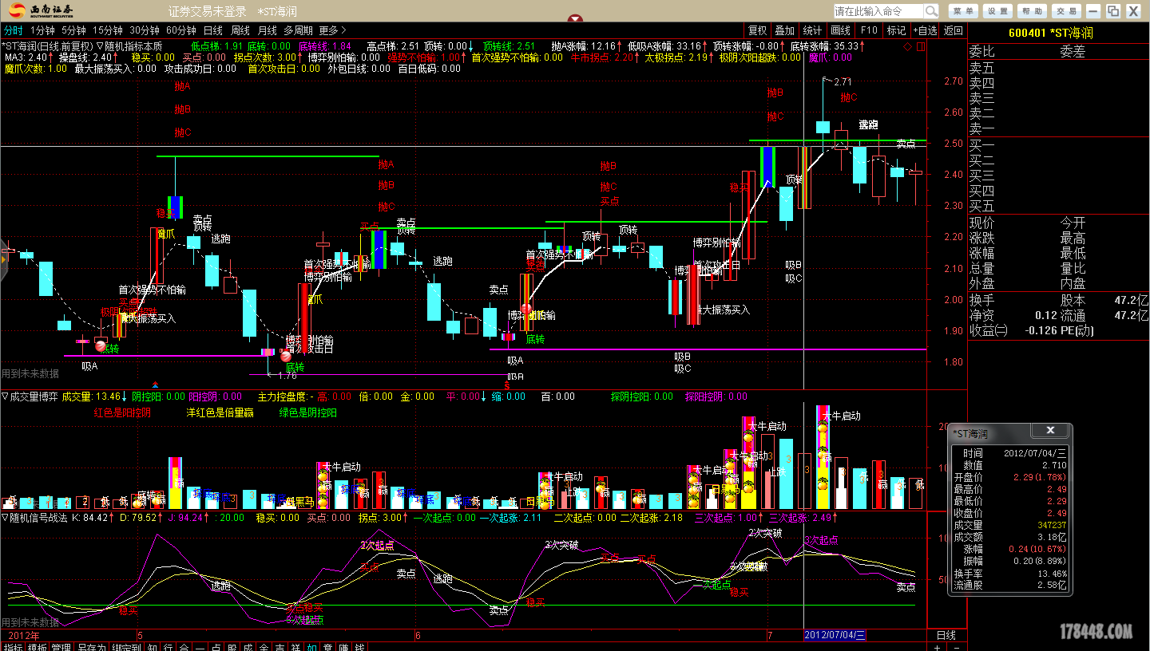Open the 帮助 help menu

pyautogui.click(x=1031, y=11)
